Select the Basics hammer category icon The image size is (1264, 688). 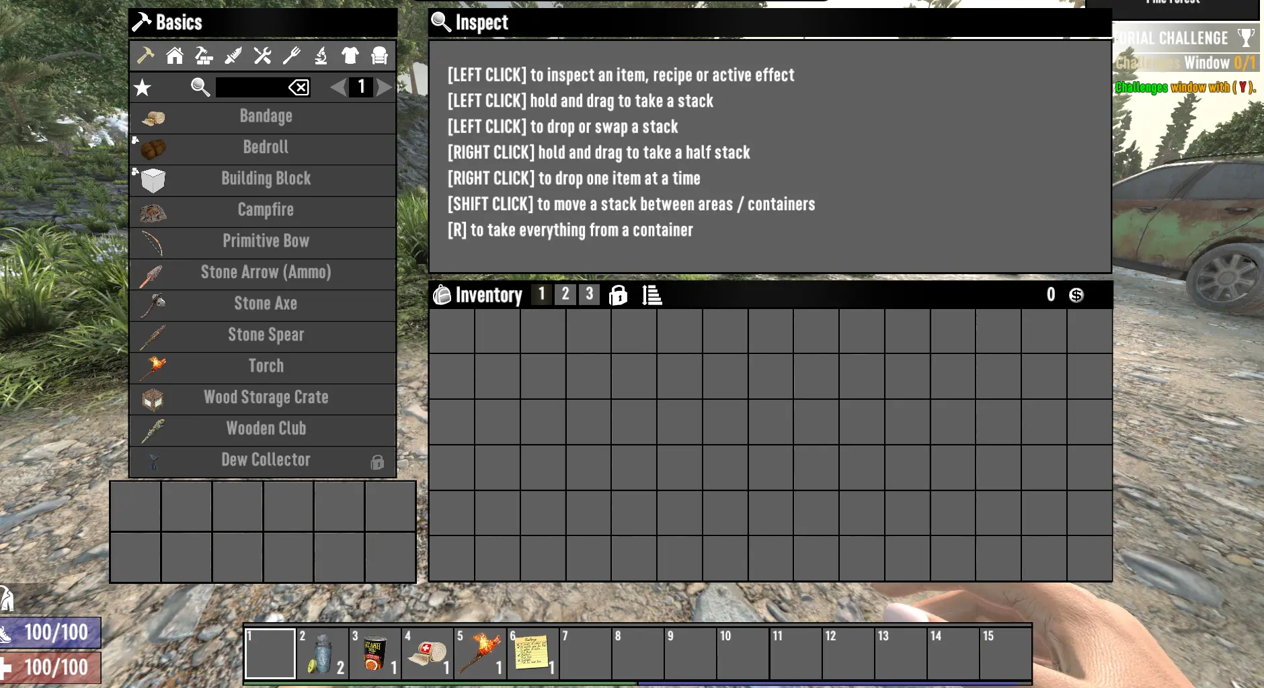pos(145,55)
